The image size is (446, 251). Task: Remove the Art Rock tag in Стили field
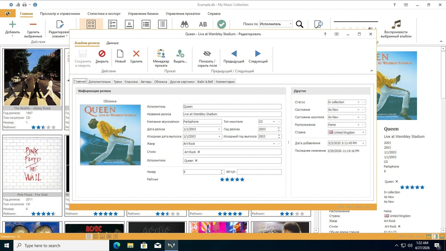pos(199,152)
